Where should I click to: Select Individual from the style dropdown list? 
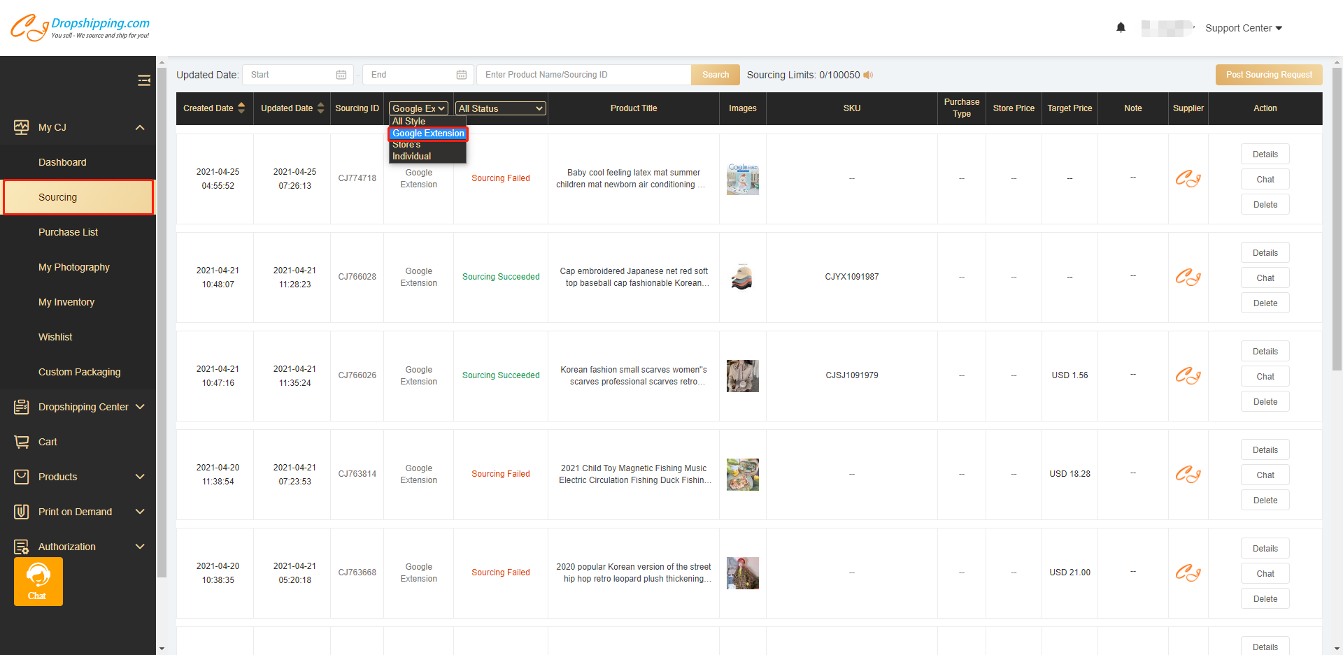point(411,157)
